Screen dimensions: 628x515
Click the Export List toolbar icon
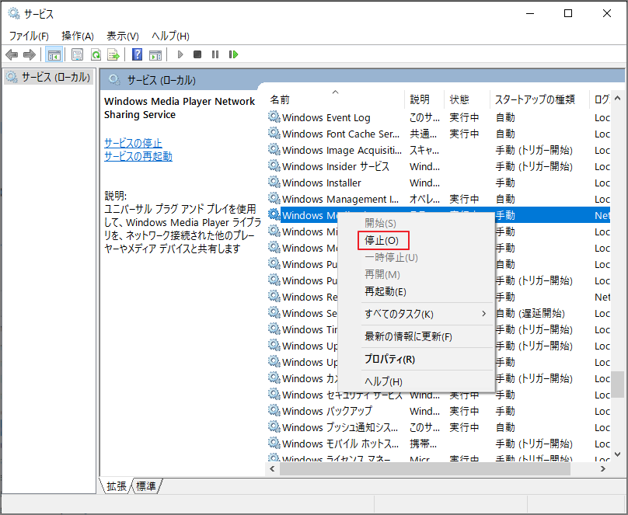click(113, 54)
